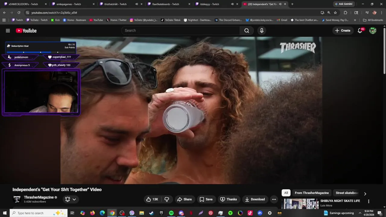Like the video with 13K likes
Image resolution: width=386 pixels, height=217 pixels.
pyautogui.click(x=152, y=199)
